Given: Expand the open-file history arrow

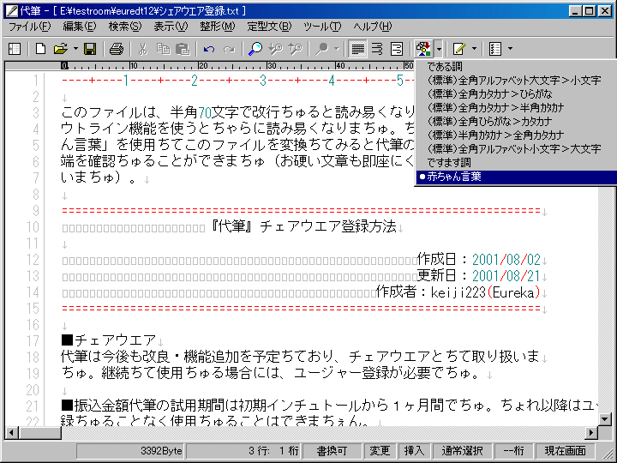Looking at the screenshot, I should point(75,49).
